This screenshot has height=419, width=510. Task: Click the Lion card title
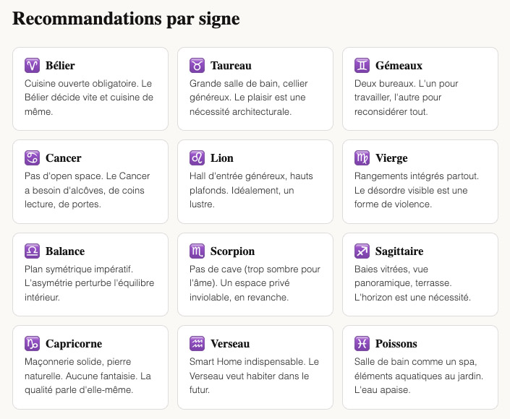221,158
